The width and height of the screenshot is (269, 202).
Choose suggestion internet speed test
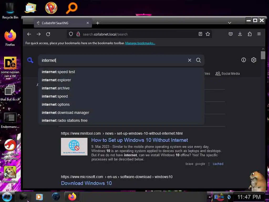[x=121, y=72]
